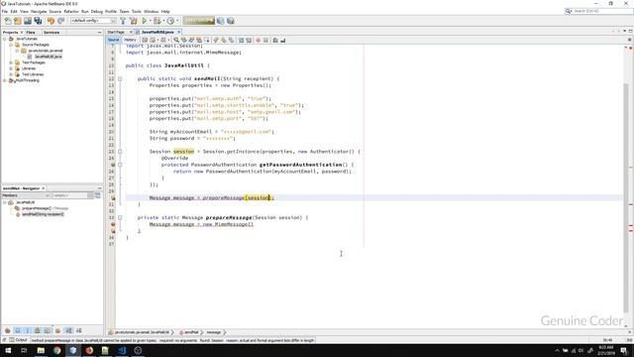Click the red Start Macro Recording icon
The height and width of the screenshot is (357, 634).
tap(258, 40)
